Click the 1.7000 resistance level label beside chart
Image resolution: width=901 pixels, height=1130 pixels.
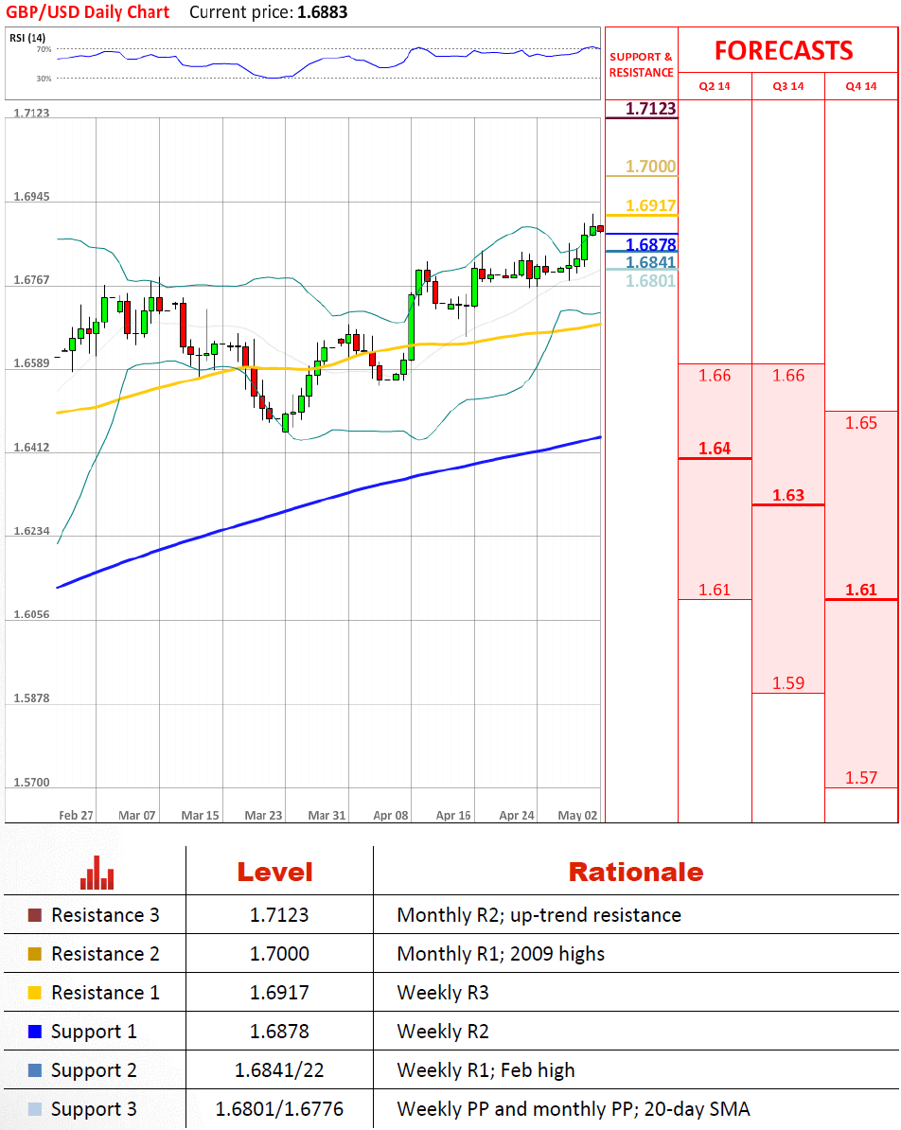[x=650, y=167]
